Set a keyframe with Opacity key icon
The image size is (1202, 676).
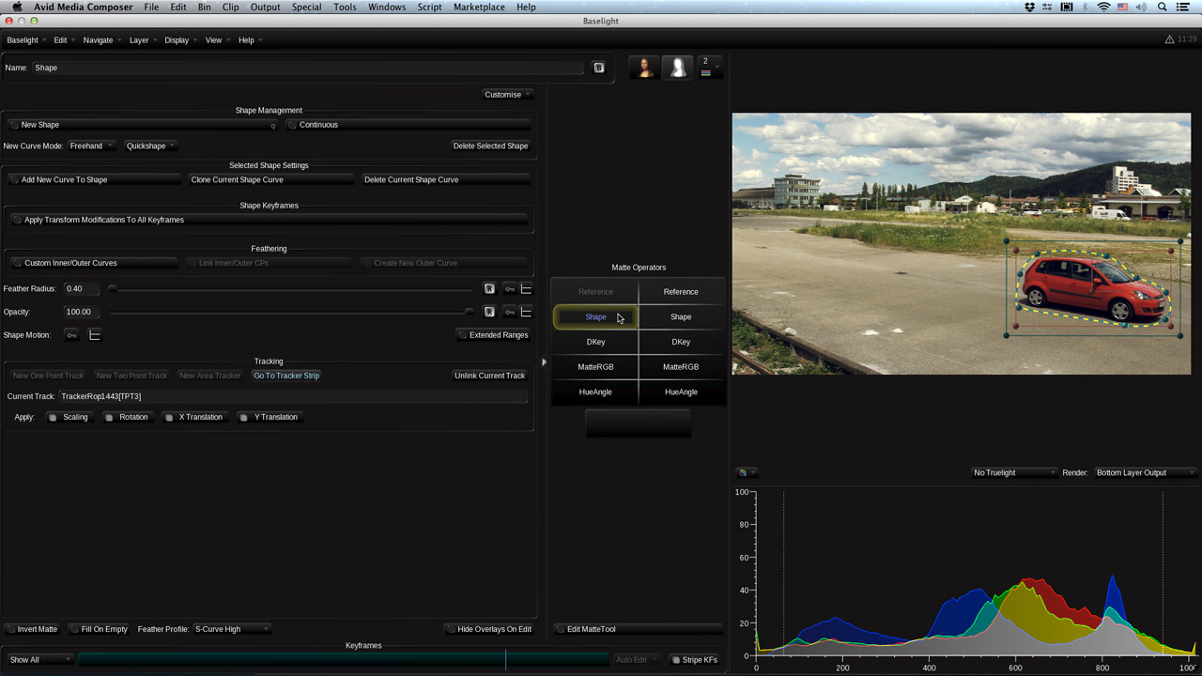(x=509, y=312)
